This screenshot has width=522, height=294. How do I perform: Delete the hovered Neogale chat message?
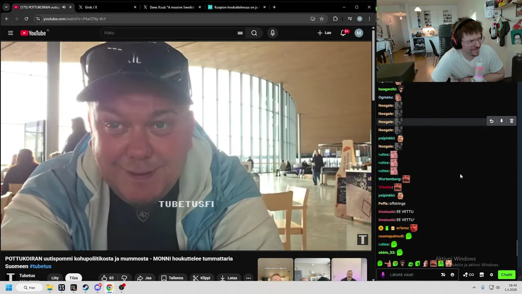click(511, 121)
